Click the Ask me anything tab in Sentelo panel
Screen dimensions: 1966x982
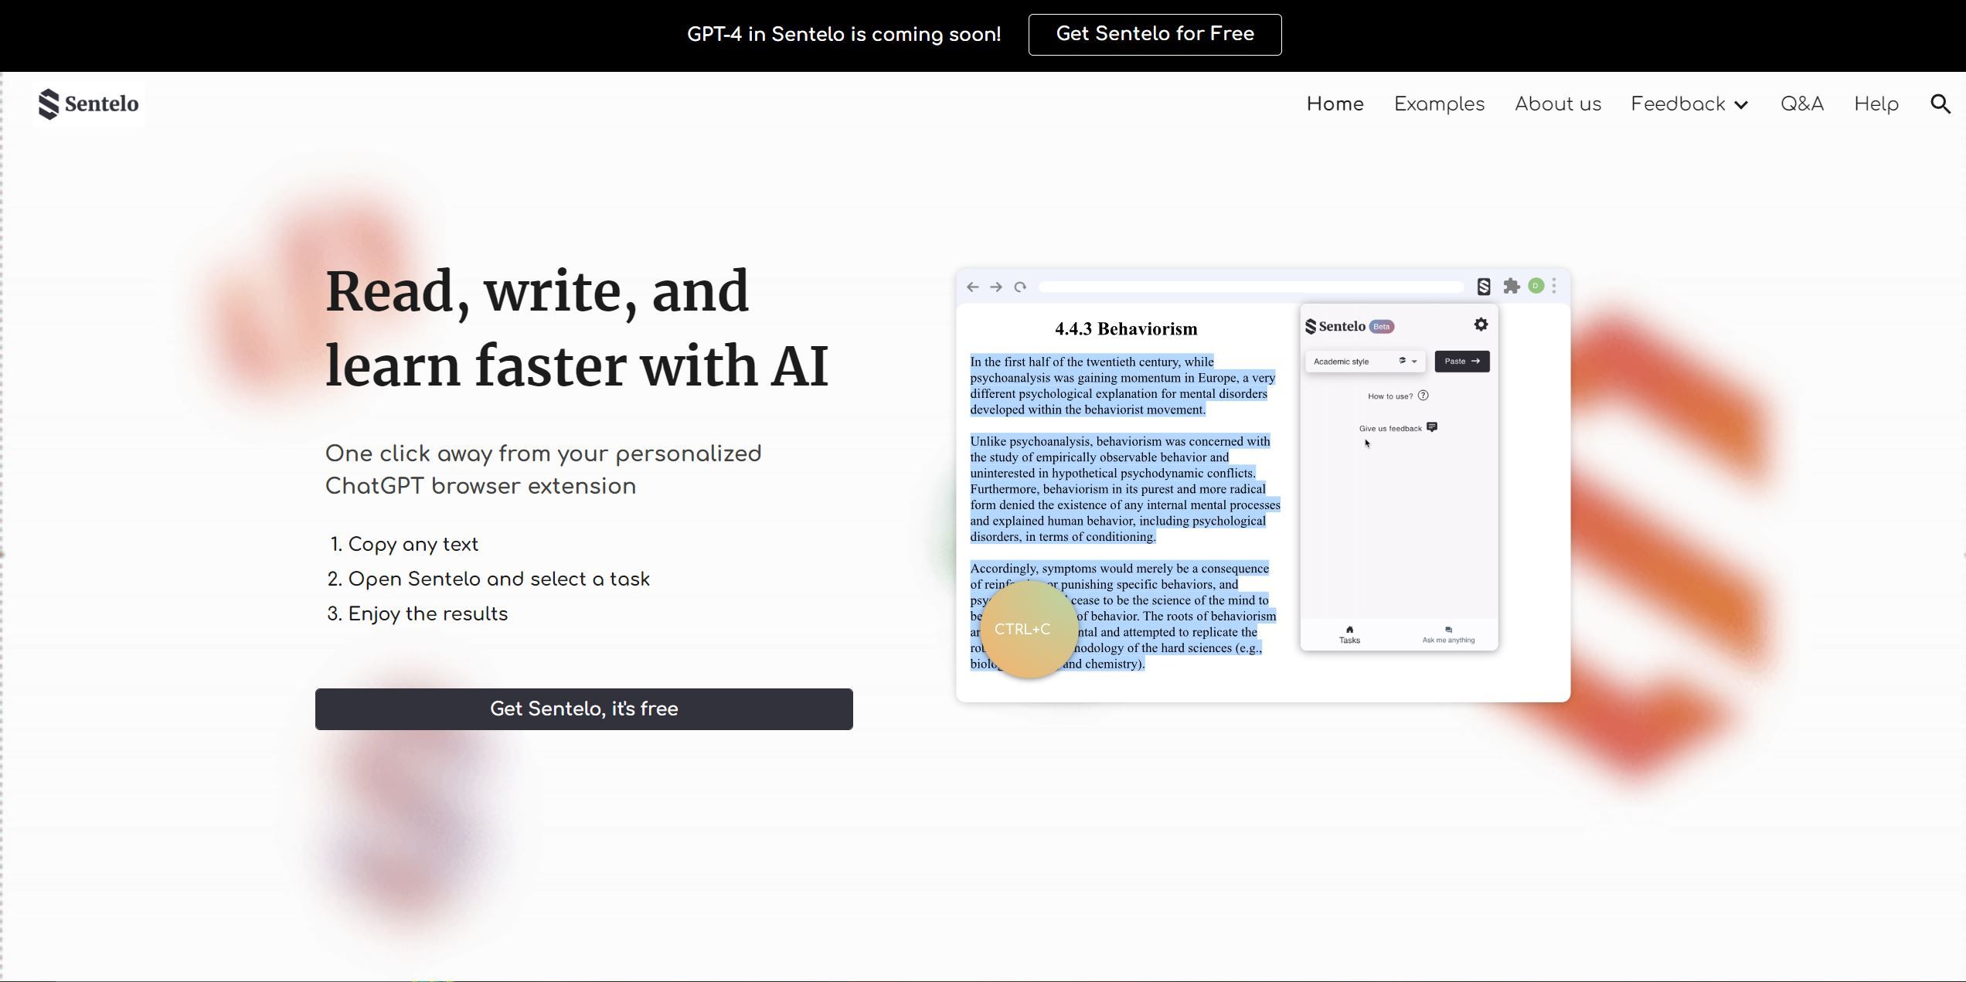1447,634
